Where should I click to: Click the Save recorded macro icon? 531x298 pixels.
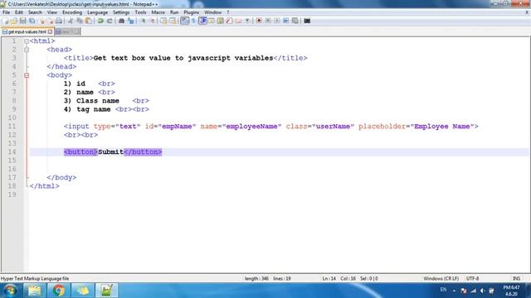295,21
